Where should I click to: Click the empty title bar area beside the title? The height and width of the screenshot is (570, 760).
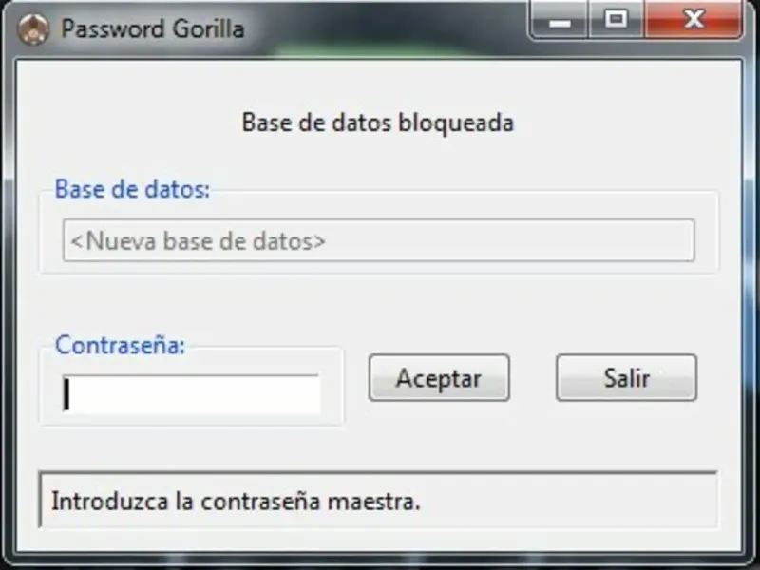[388, 27]
